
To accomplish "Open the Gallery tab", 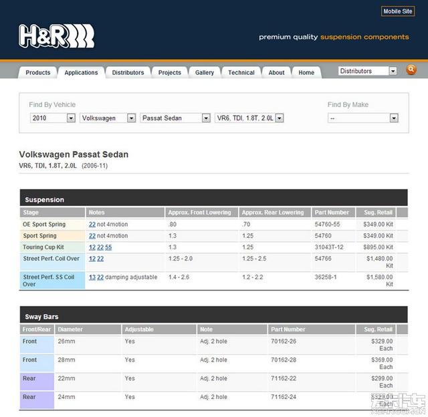I will (x=205, y=73).
